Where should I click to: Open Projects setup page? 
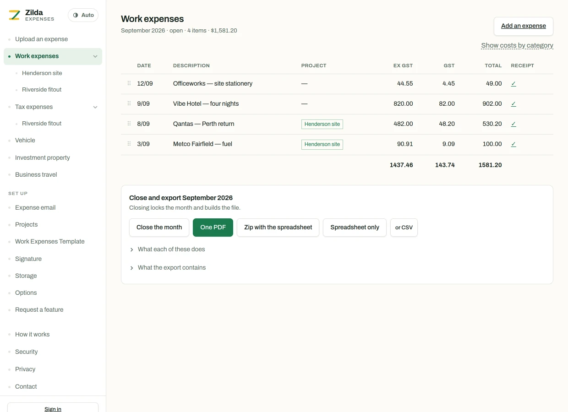pyautogui.click(x=27, y=224)
